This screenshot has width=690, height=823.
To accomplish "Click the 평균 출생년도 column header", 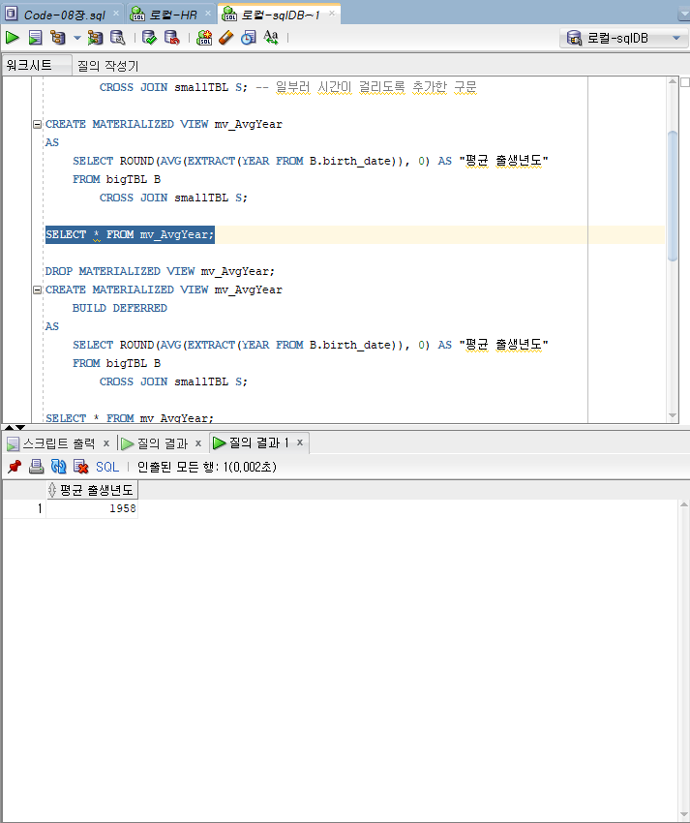I will point(92,490).
